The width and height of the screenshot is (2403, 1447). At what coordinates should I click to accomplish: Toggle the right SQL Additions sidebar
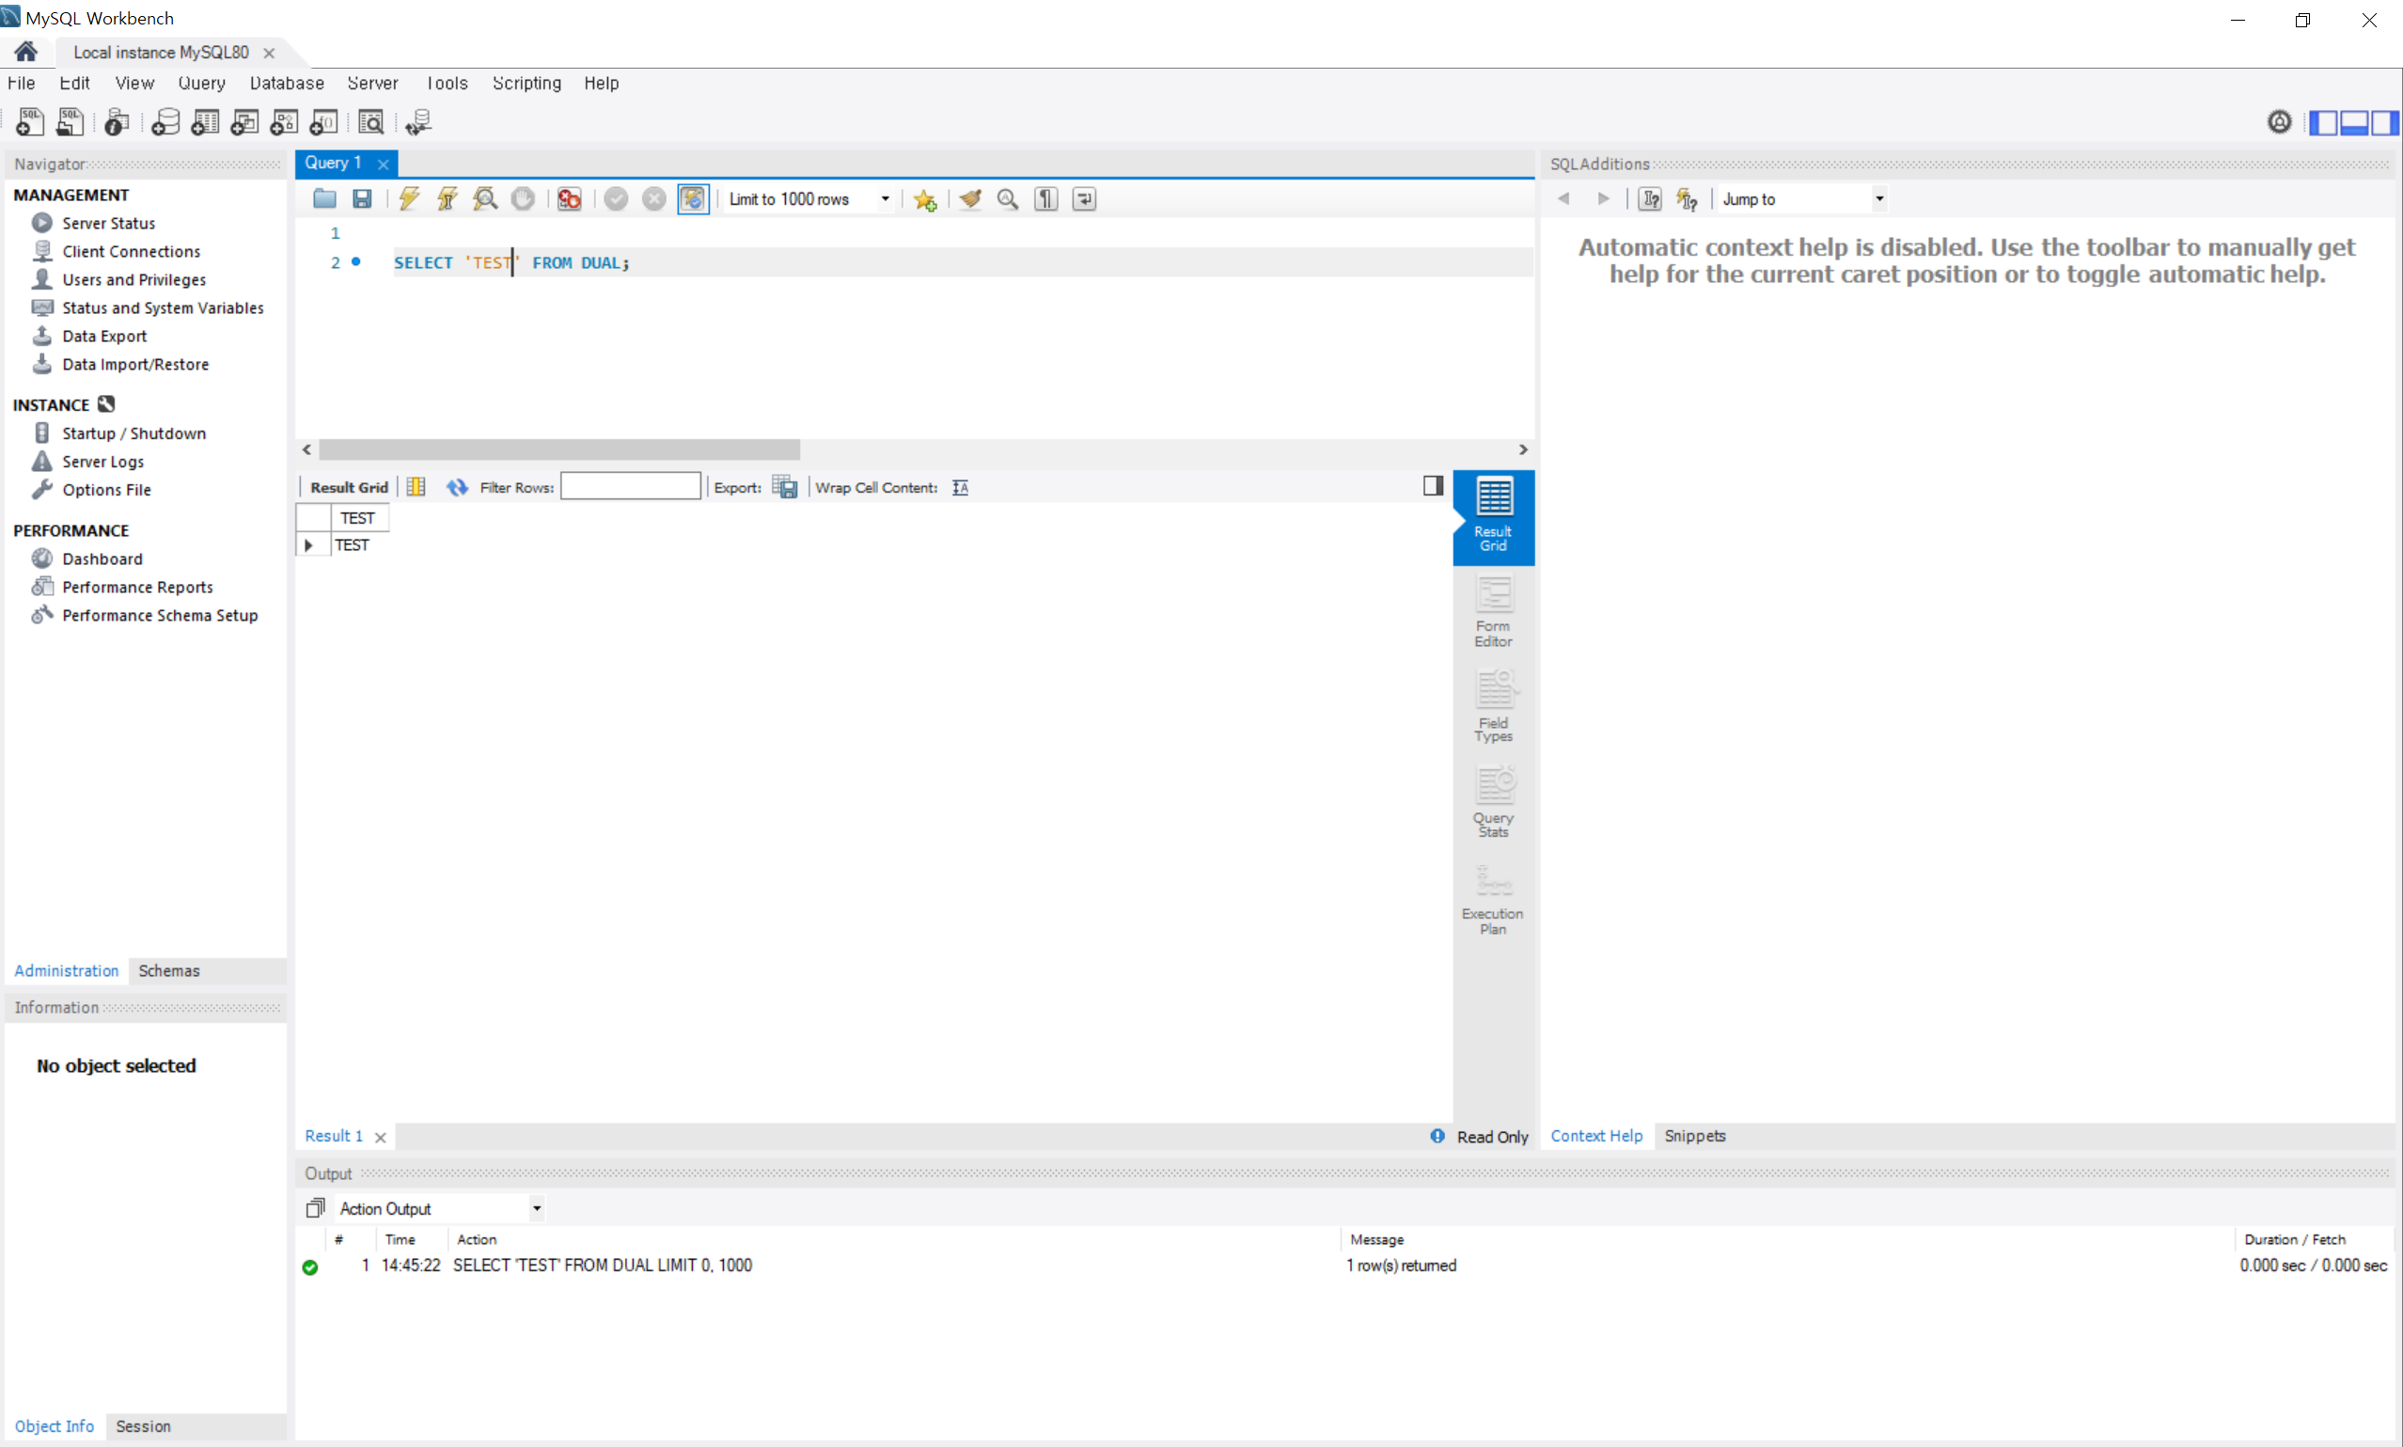point(2384,123)
